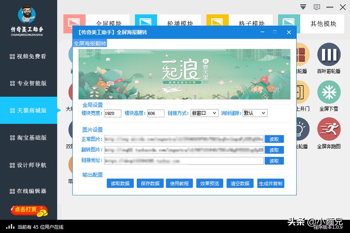Click the lightbulb carousel icon behind dialog
Screen dimensions: 350x233
(x=303, y=129)
